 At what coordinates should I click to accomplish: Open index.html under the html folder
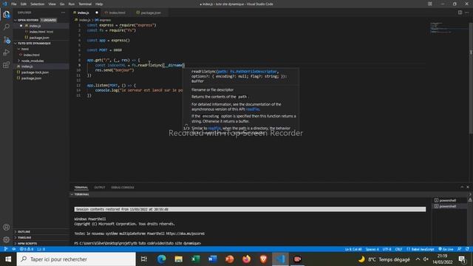point(31,55)
